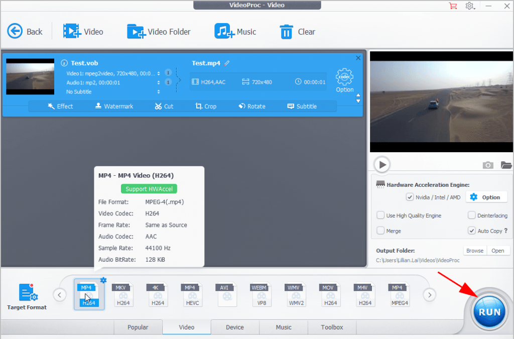Open Target Format settings
Image resolution: width=514 pixels, height=339 pixels.
click(x=27, y=297)
